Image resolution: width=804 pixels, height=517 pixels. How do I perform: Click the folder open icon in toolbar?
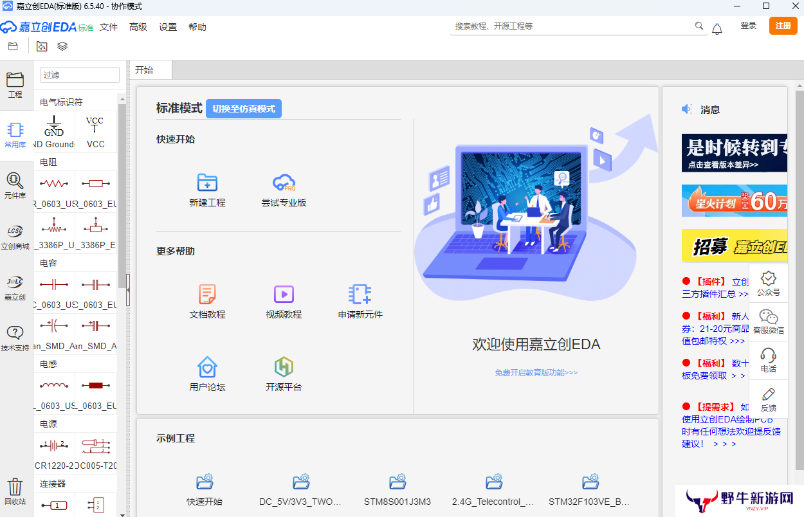pyautogui.click(x=12, y=46)
